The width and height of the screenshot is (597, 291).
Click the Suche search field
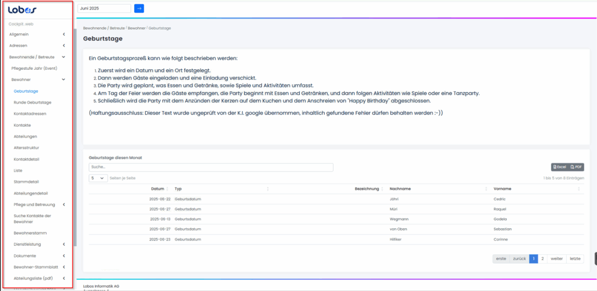click(x=210, y=167)
